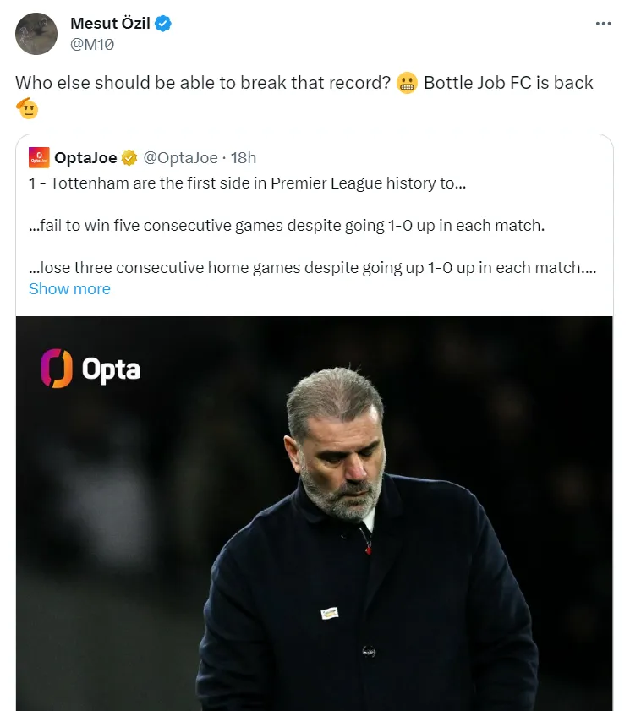
Task: Click the Opta logo on the photo
Action: click(90, 369)
